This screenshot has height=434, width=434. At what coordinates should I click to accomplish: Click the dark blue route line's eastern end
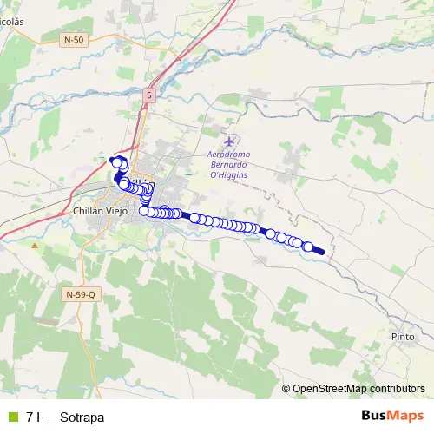tap(322, 253)
